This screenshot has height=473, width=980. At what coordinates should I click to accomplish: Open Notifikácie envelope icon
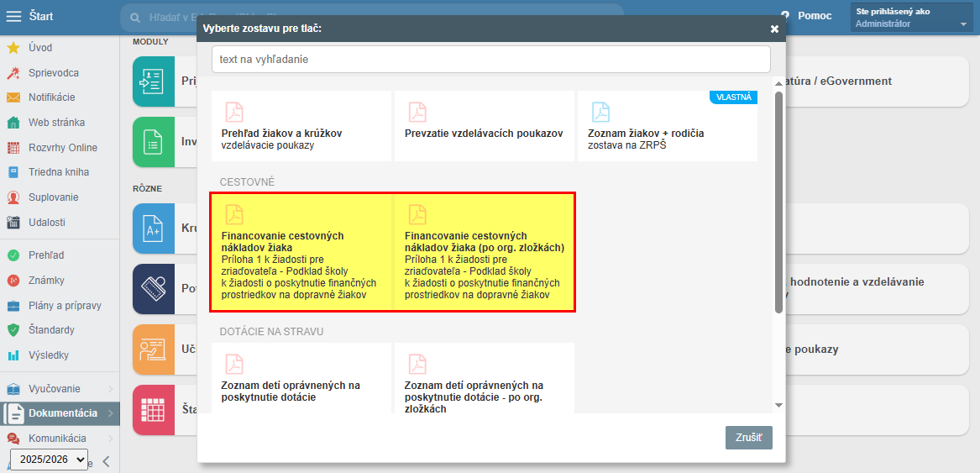pos(13,97)
